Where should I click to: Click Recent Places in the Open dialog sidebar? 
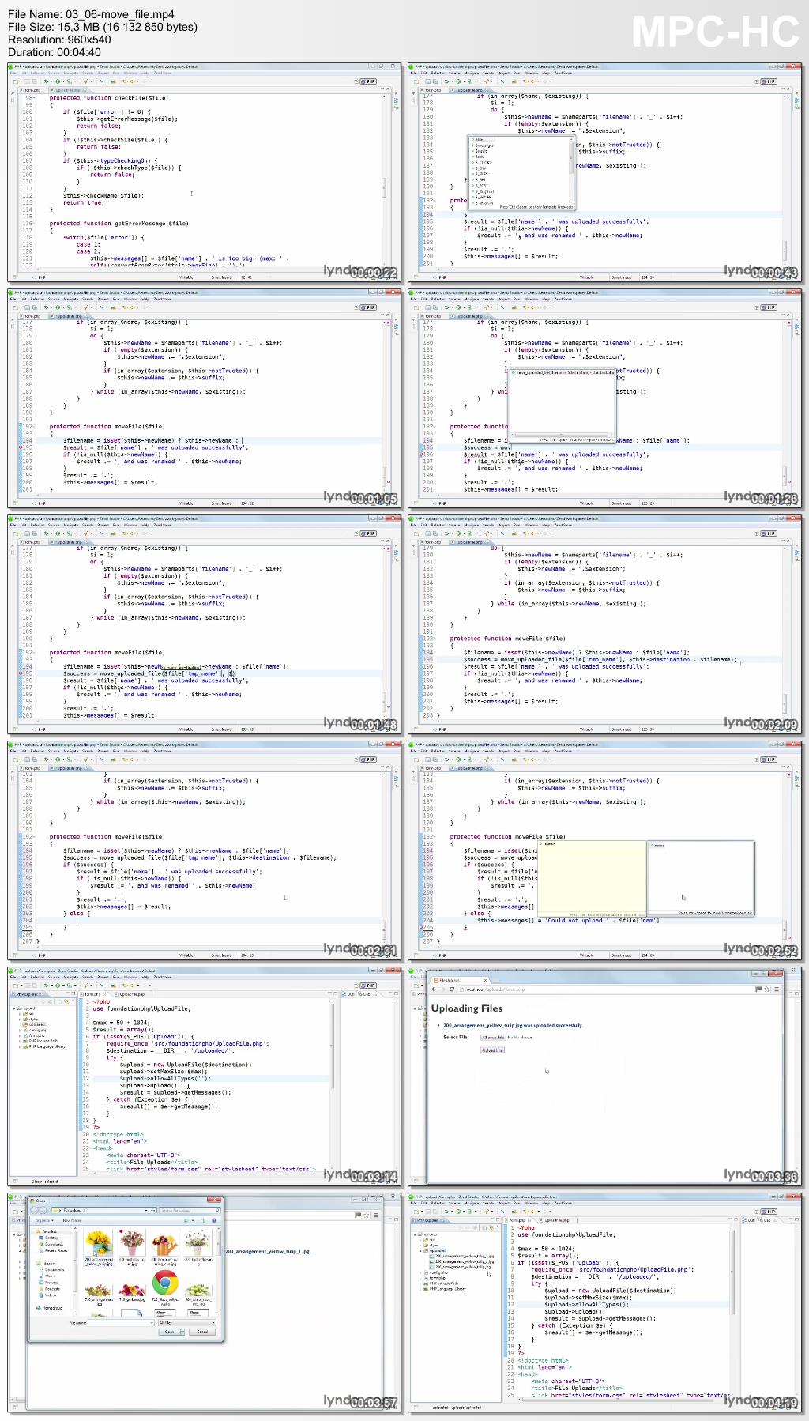[x=56, y=1250]
